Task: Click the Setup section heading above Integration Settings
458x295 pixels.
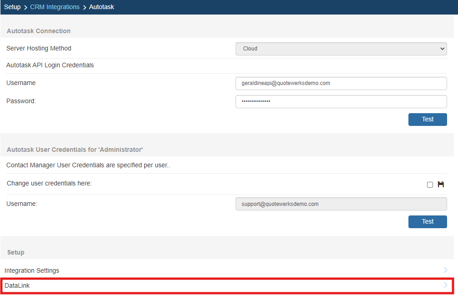Action: point(16,252)
